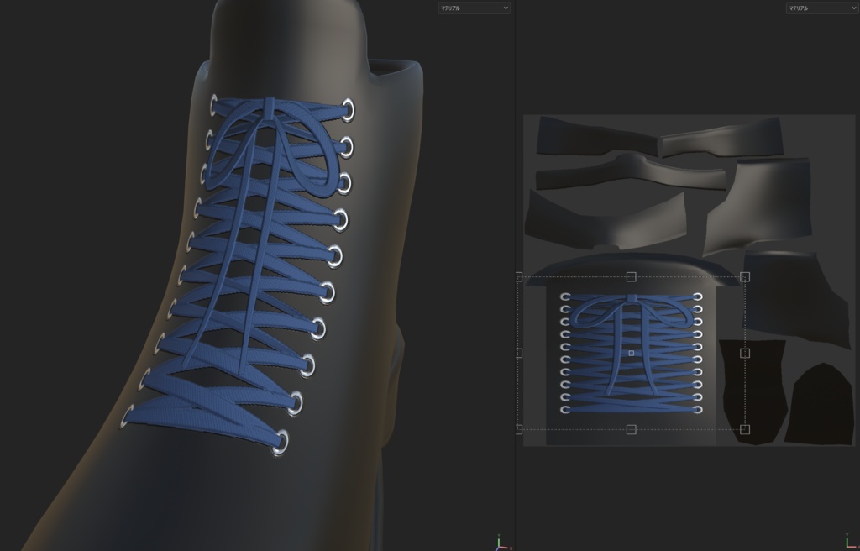Click the center pivot handle of the projection
This screenshot has height=551, width=860.
632,353
